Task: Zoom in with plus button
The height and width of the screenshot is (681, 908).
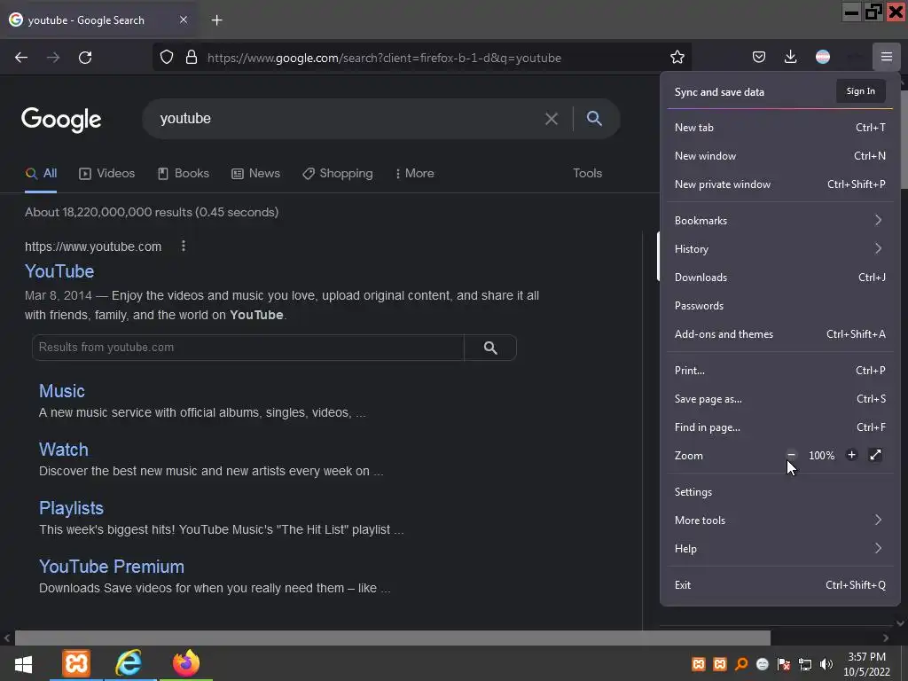Action: [851, 455]
